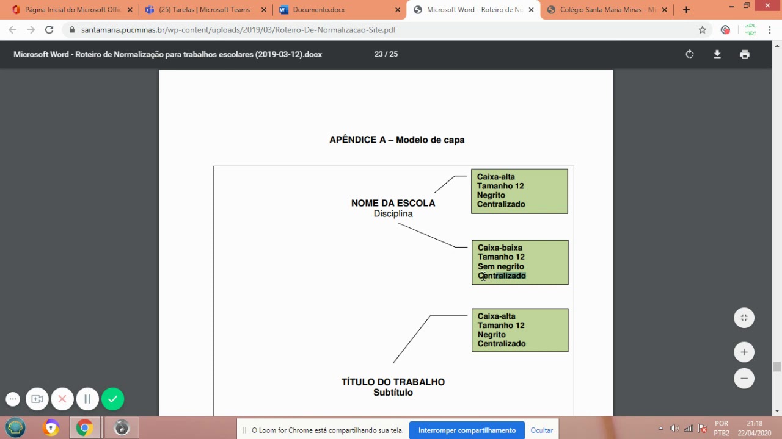Open Loom more options menu
Image resolution: width=782 pixels, height=439 pixels.
(13, 399)
